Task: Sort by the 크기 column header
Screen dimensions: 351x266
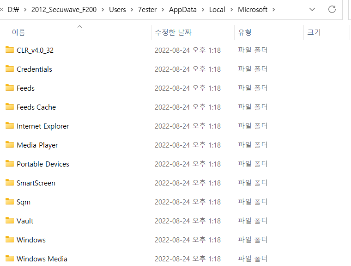Action: (x=314, y=32)
